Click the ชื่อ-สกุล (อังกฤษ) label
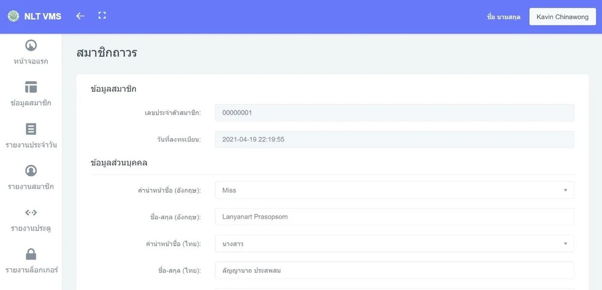The width and height of the screenshot is (602, 290). coord(176,217)
